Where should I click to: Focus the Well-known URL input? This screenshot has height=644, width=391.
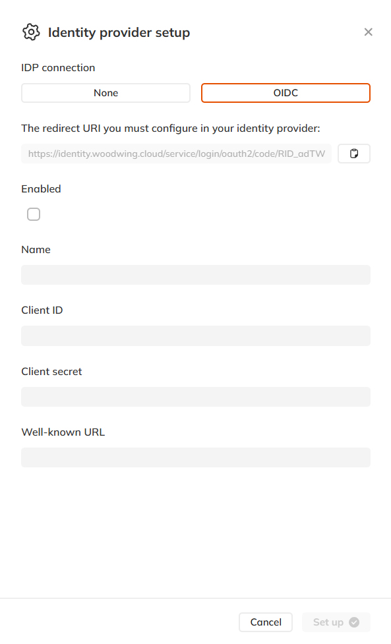pyautogui.click(x=195, y=457)
